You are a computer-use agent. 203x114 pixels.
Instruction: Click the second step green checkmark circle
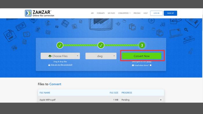(101, 45)
